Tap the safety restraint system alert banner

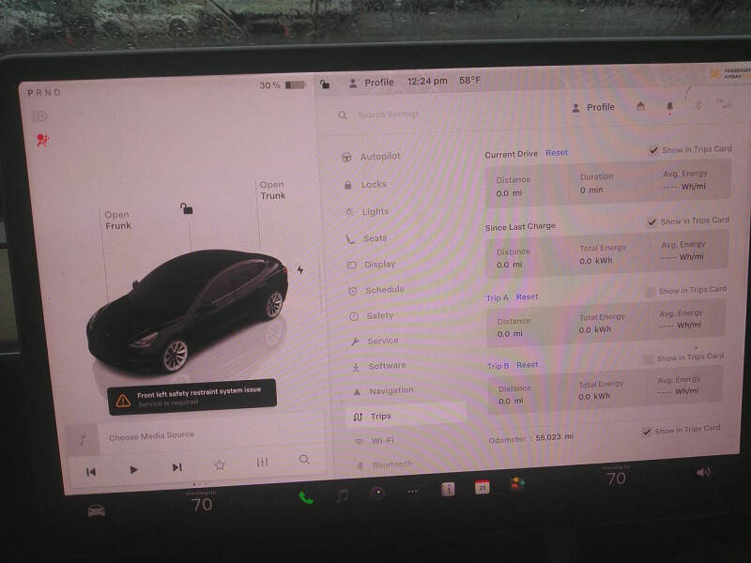click(x=192, y=397)
